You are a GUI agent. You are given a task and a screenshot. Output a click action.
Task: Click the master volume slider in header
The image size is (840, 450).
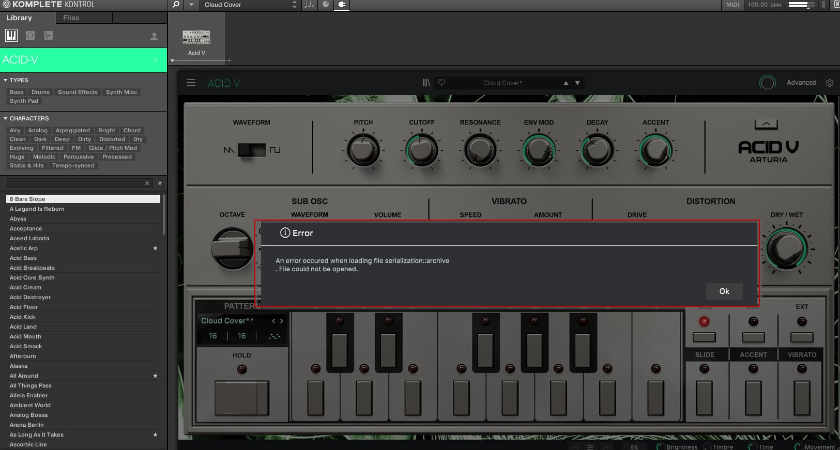pyautogui.click(x=801, y=5)
